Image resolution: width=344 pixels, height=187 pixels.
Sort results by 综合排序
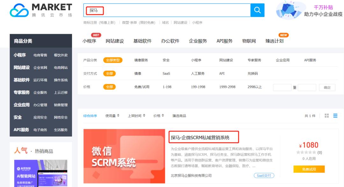coord(90,116)
